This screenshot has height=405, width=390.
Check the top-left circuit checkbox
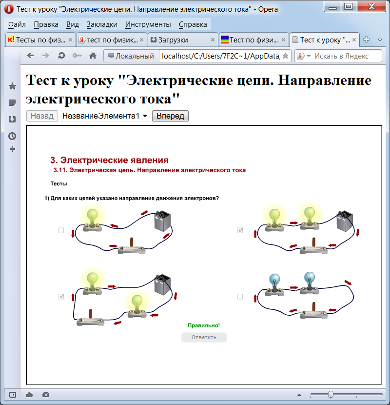[61, 230]
